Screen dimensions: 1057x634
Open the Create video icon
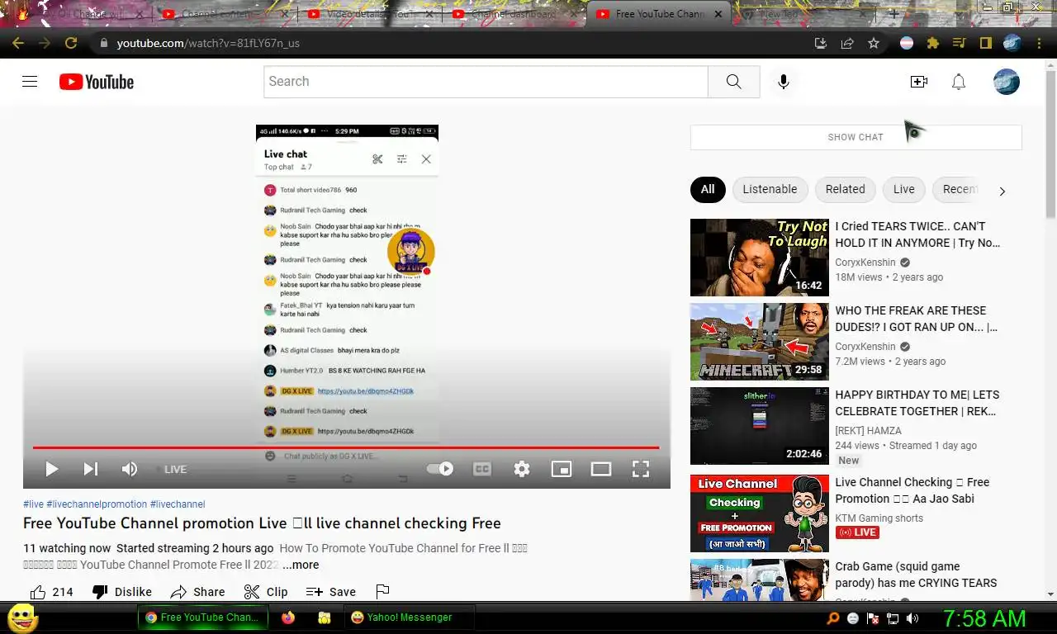[x=918, y=82]
